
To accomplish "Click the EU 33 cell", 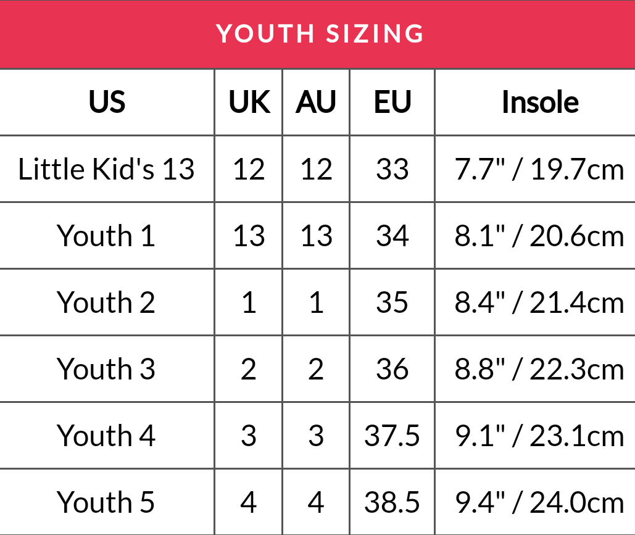I will 392,168.
